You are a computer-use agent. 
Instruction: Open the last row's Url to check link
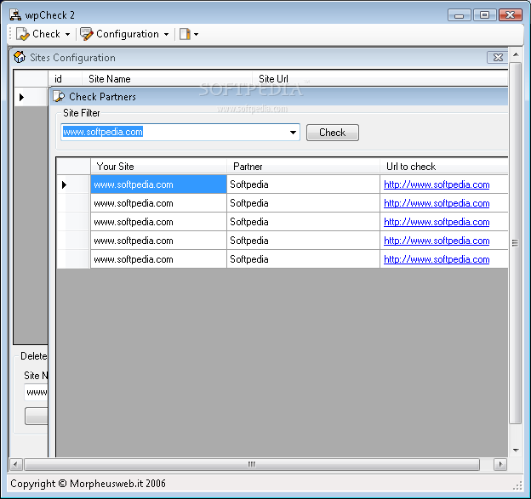[x=437, y=259]
